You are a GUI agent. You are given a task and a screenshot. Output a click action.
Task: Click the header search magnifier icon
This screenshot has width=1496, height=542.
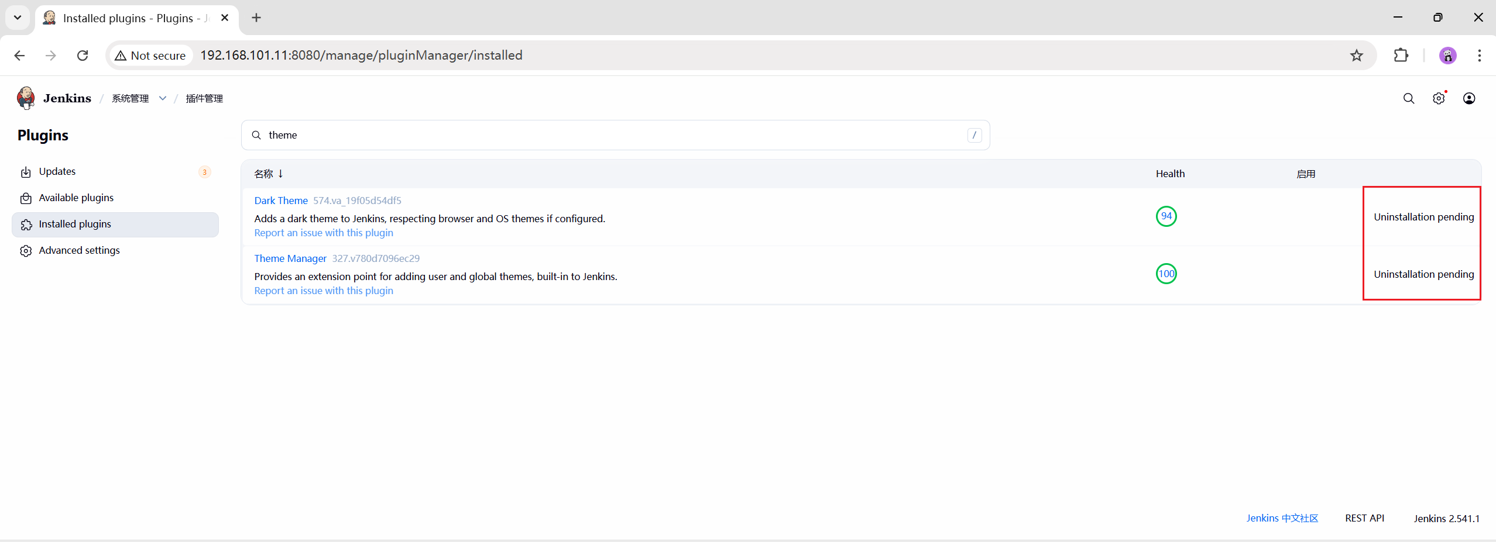pos(1409,98)
